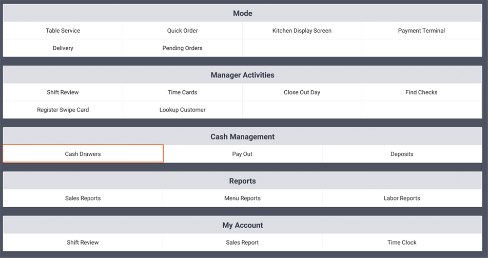Open the Time Clock
The image size is (488, 258).
click(x=402, y=243)
